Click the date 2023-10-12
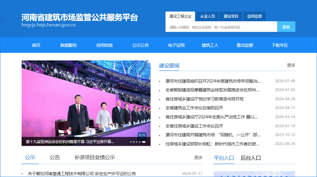This screenshot has height=177, width=317. click(285, 135)
